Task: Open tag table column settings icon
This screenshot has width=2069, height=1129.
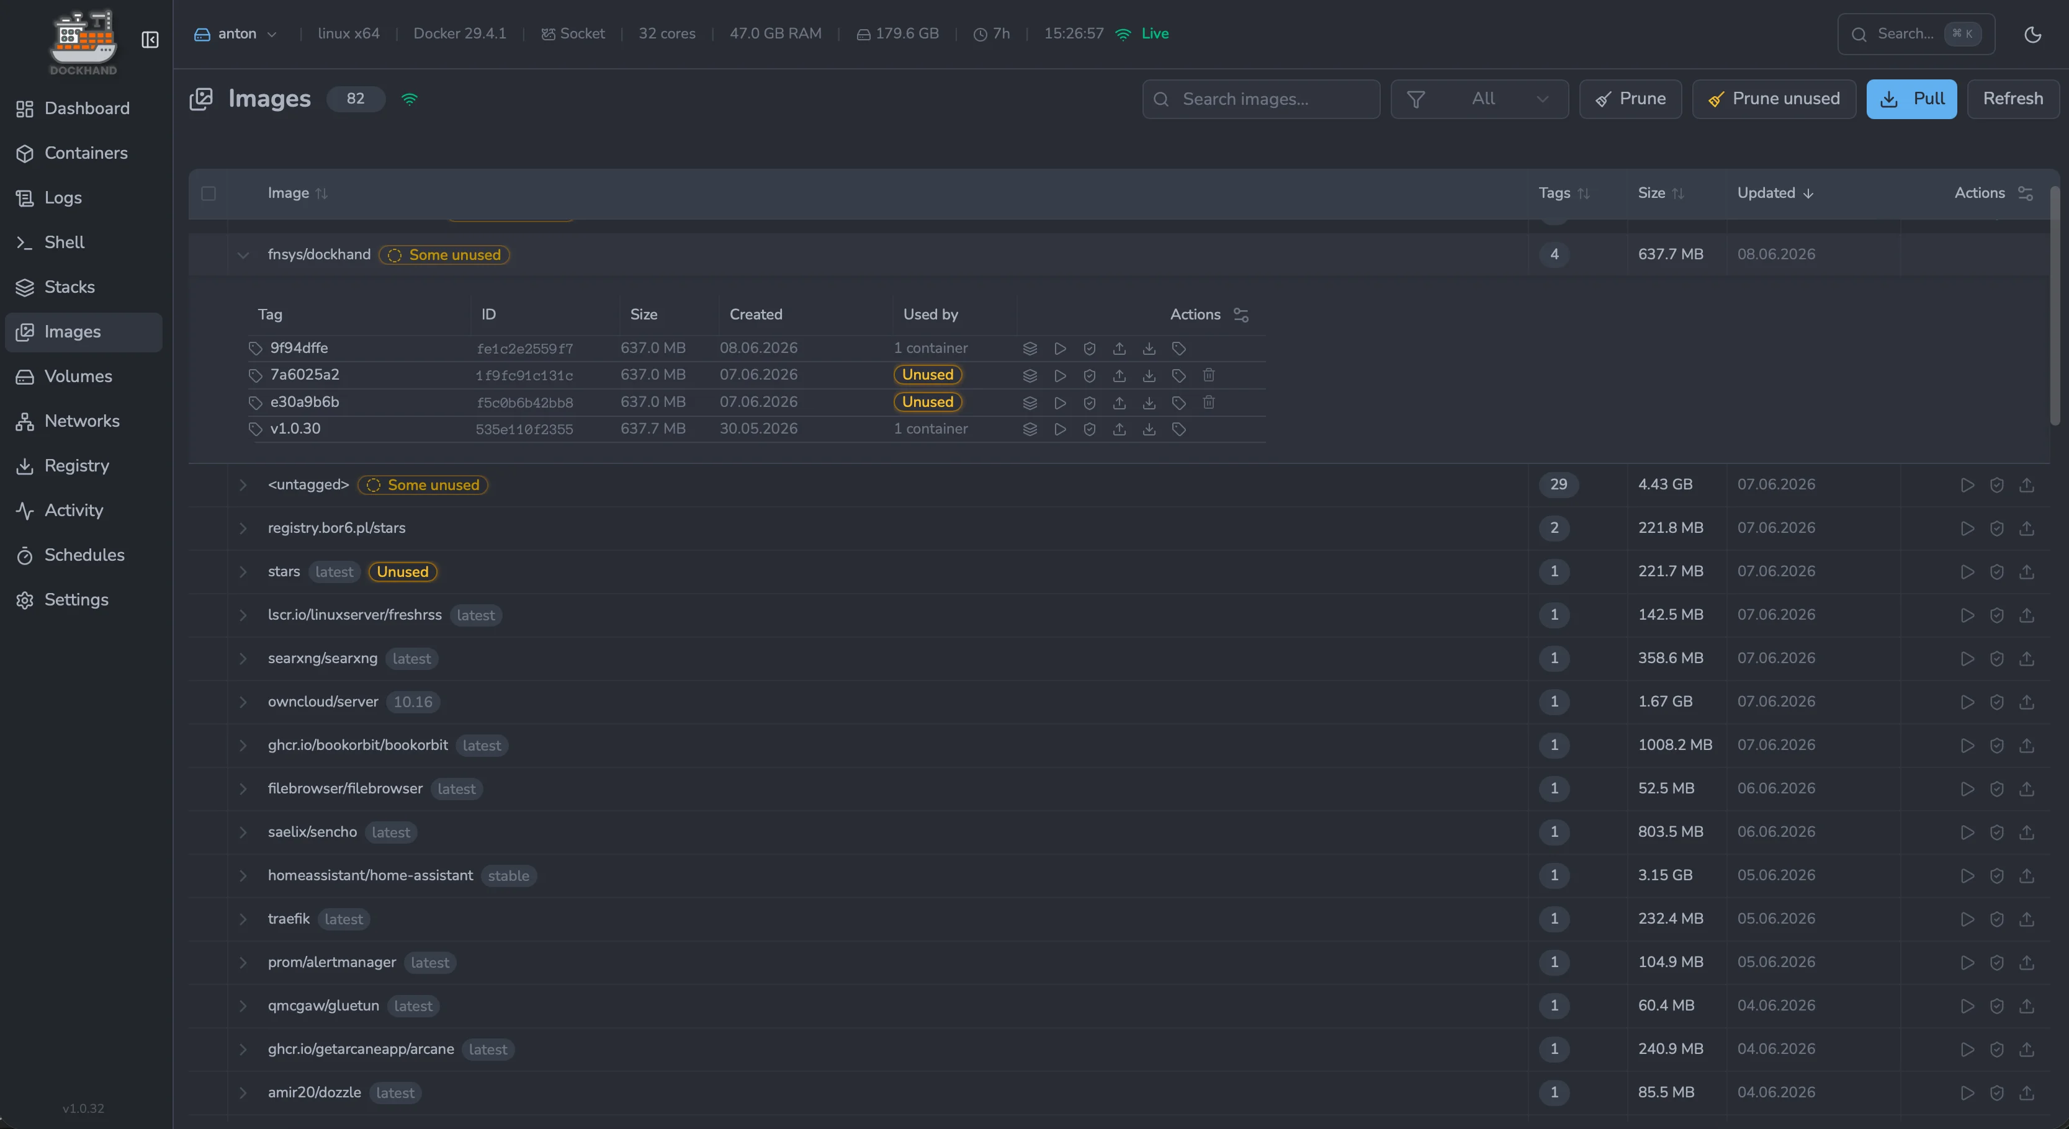Action: pos(1241,315)
